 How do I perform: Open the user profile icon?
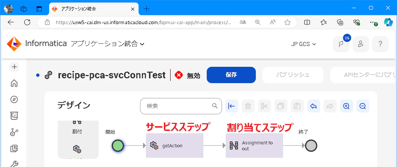(x=361, y=44)
